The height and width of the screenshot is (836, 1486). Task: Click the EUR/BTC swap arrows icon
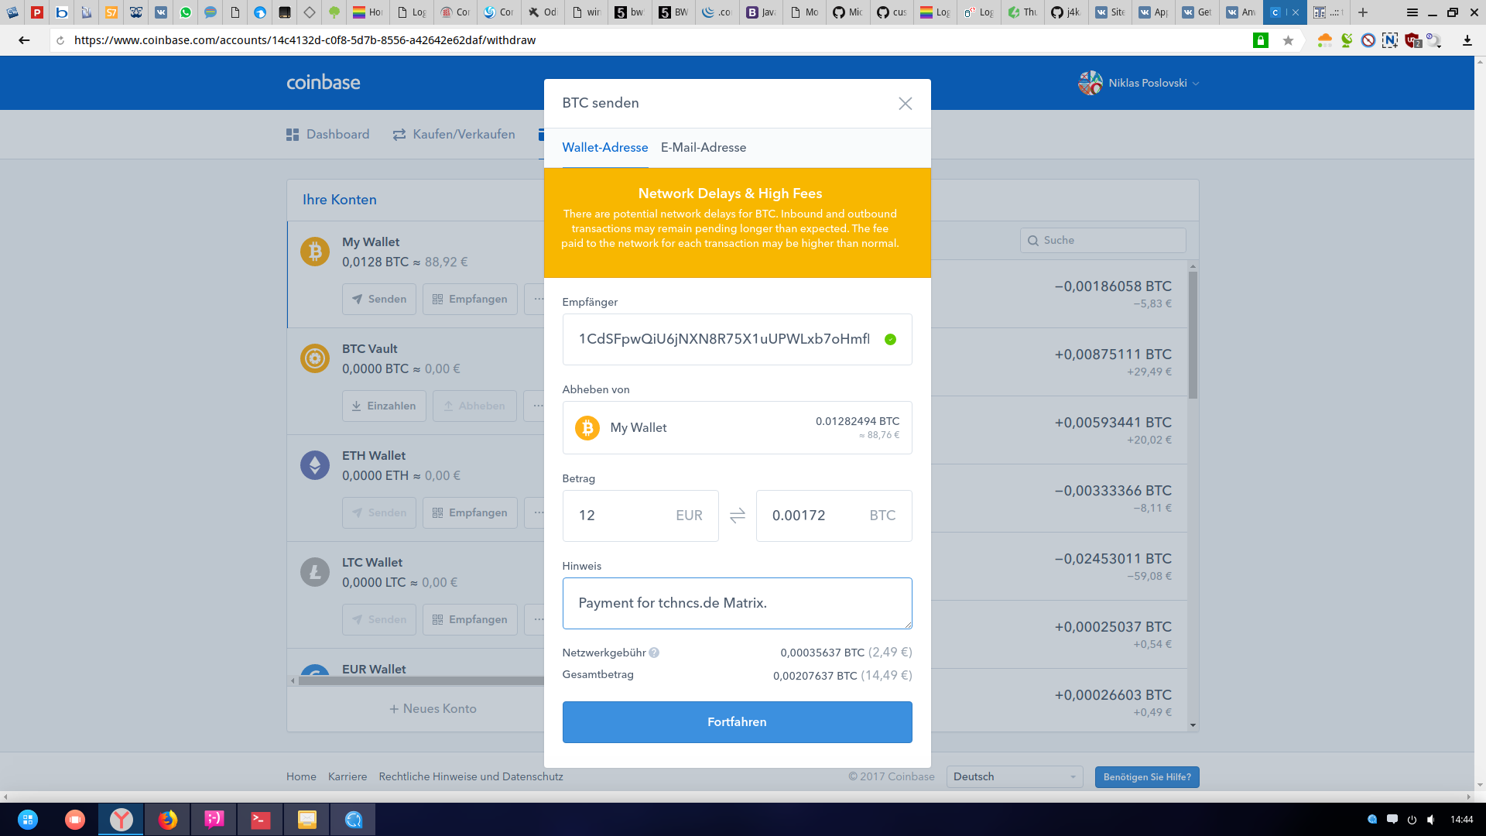pyautogui.click(x=737, y=516)
